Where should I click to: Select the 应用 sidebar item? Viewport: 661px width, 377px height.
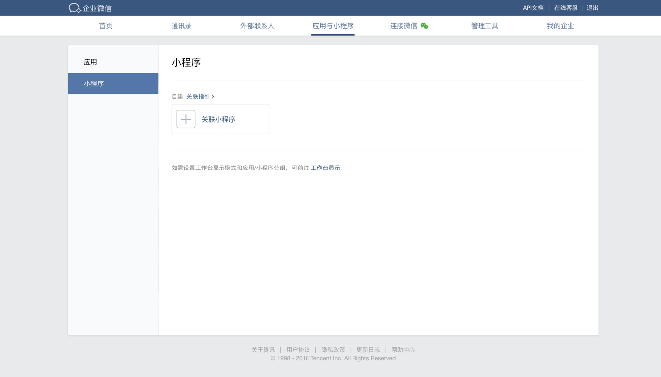(91, 62)
